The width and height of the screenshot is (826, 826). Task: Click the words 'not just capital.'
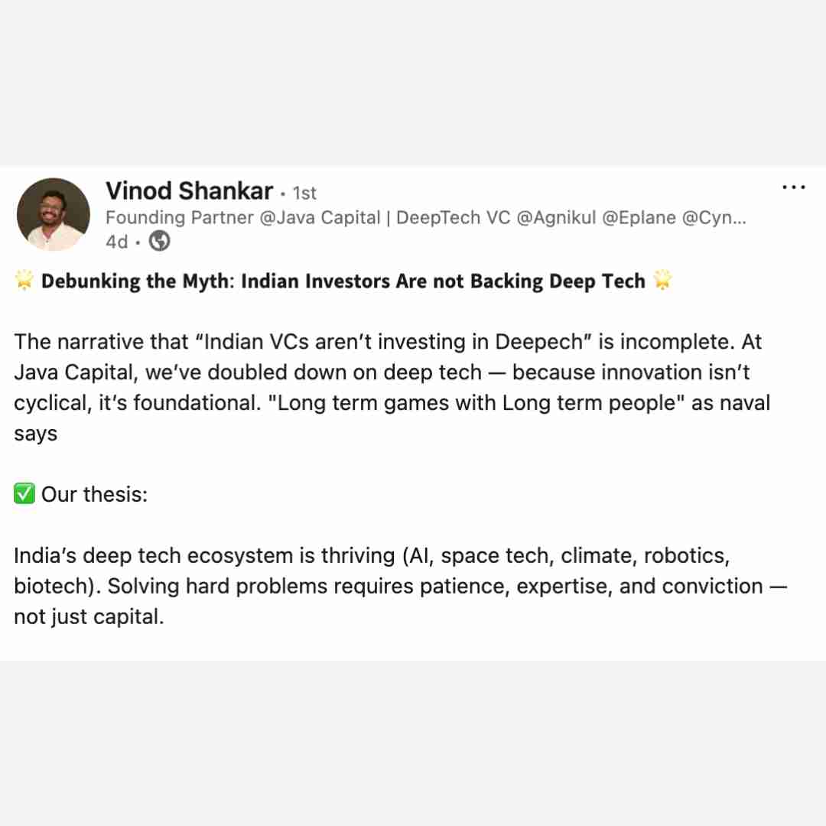coord(89,616)
